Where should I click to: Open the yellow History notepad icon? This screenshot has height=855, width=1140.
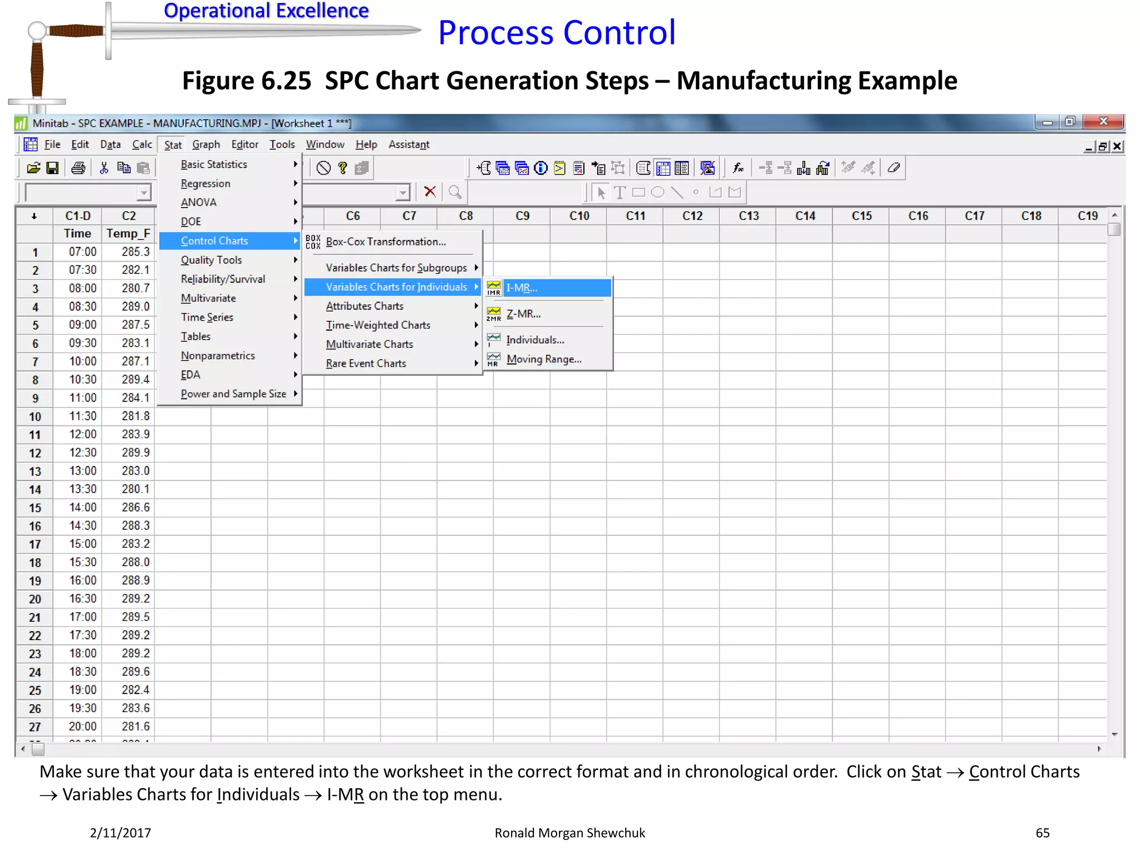pos(559,168)
